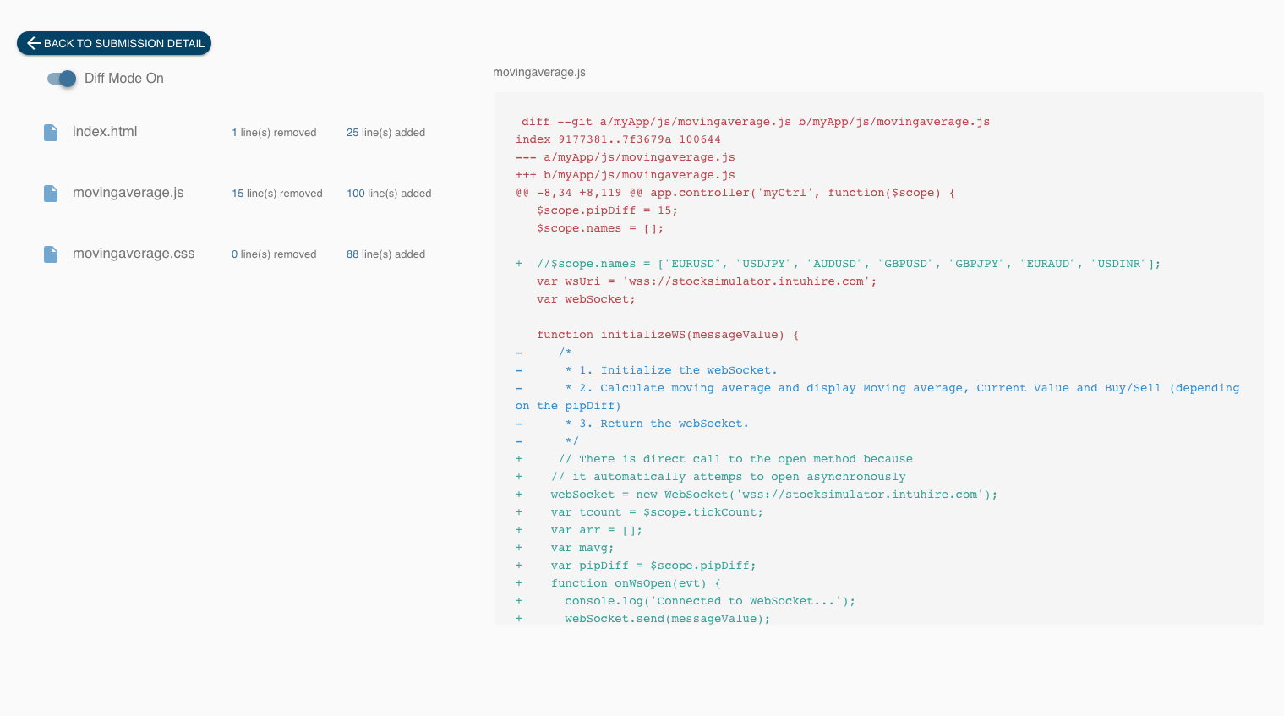Click the back arrow icon in the button
1284x716 pixels.
pos(33,43)
